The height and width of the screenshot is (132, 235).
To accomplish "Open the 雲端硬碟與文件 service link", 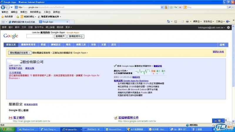I will 128,118.
